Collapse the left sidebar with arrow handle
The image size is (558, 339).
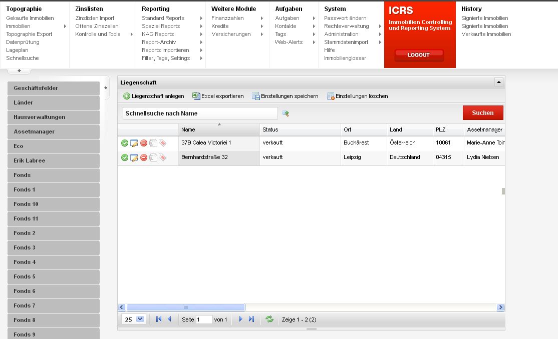coord(106,88)
